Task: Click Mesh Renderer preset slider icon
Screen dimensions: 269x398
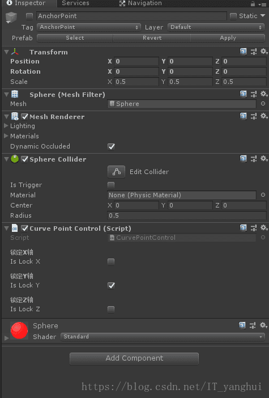Action: pyautogui.click(x=254, y=116)
